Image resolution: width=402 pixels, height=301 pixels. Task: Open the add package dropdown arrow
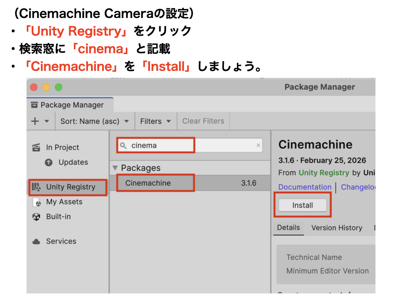point(47,121)
